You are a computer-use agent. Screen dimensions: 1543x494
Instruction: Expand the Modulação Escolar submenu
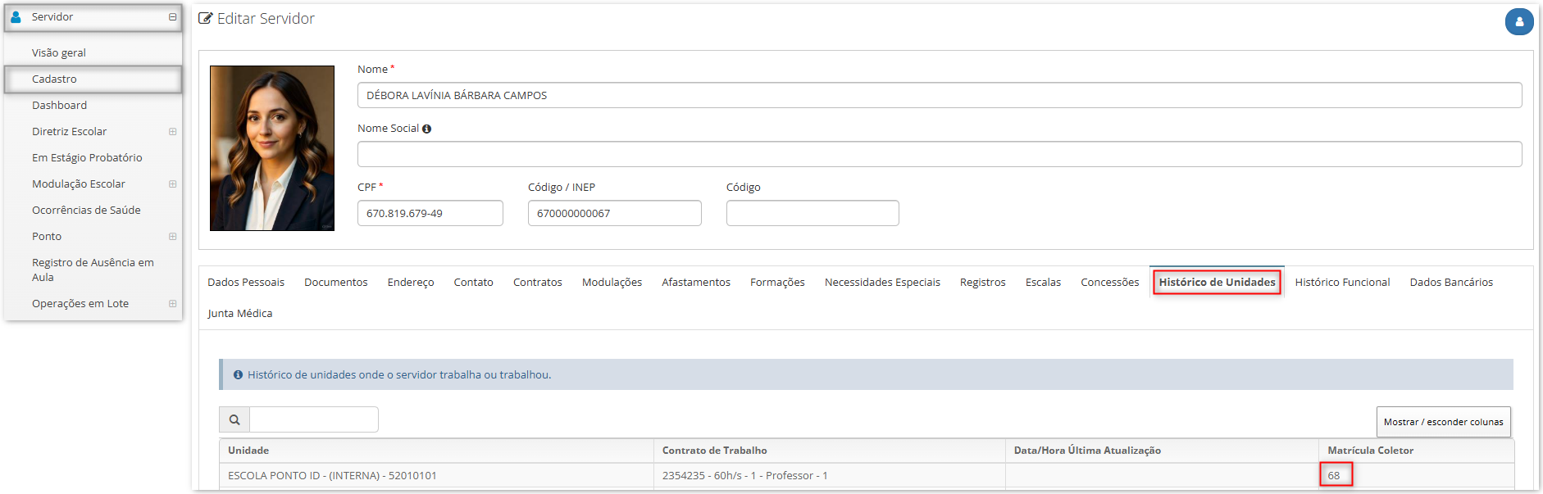click(172, 184)
